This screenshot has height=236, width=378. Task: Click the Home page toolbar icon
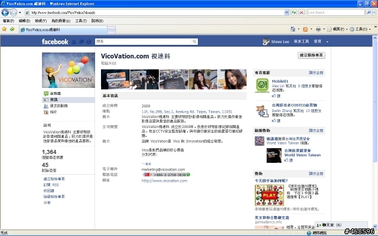click(293, 29)
